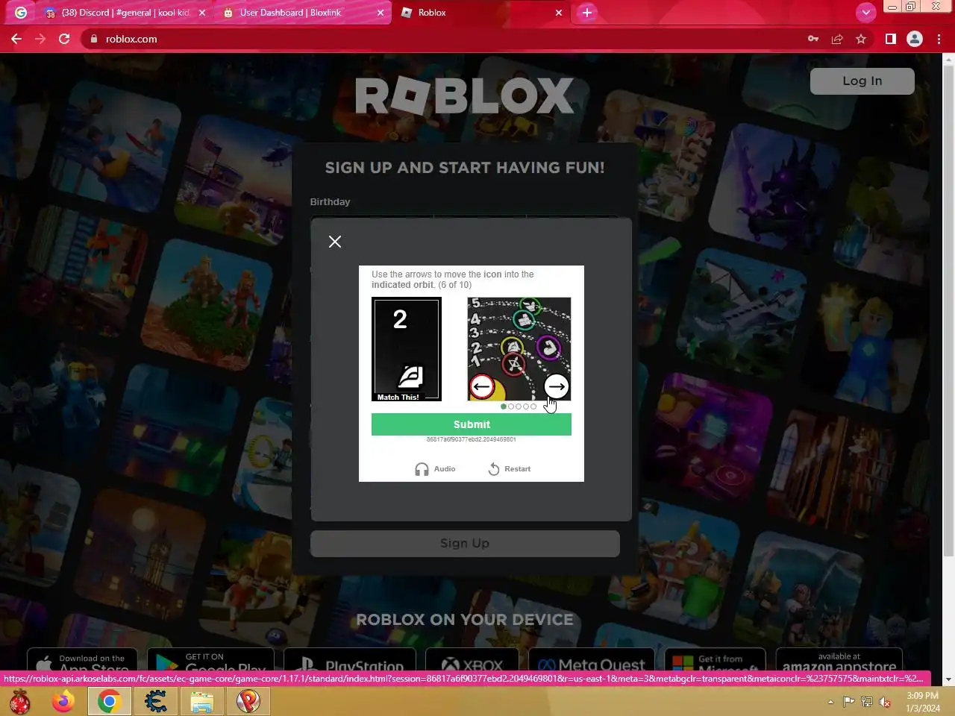Click the Log In button

click(x=862, y=81)
